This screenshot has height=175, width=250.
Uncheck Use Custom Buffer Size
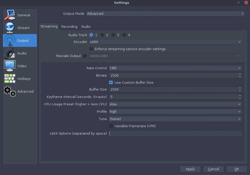[x=111, y=83]
